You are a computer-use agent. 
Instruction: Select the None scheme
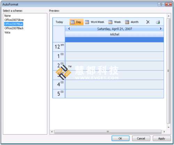coord(8,16)
